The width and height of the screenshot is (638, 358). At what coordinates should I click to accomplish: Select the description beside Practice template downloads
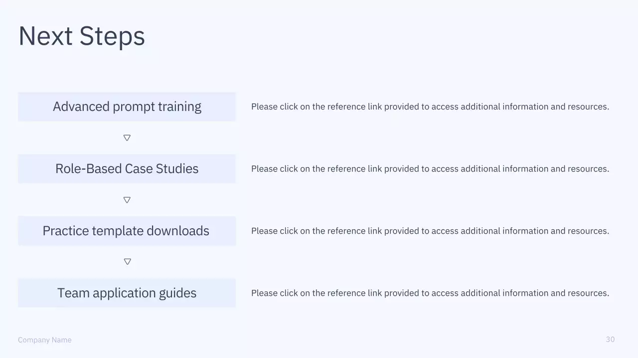pos(430,231)
